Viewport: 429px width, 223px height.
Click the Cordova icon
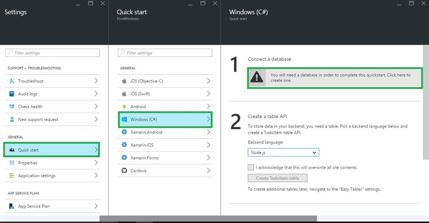[124, 171]
